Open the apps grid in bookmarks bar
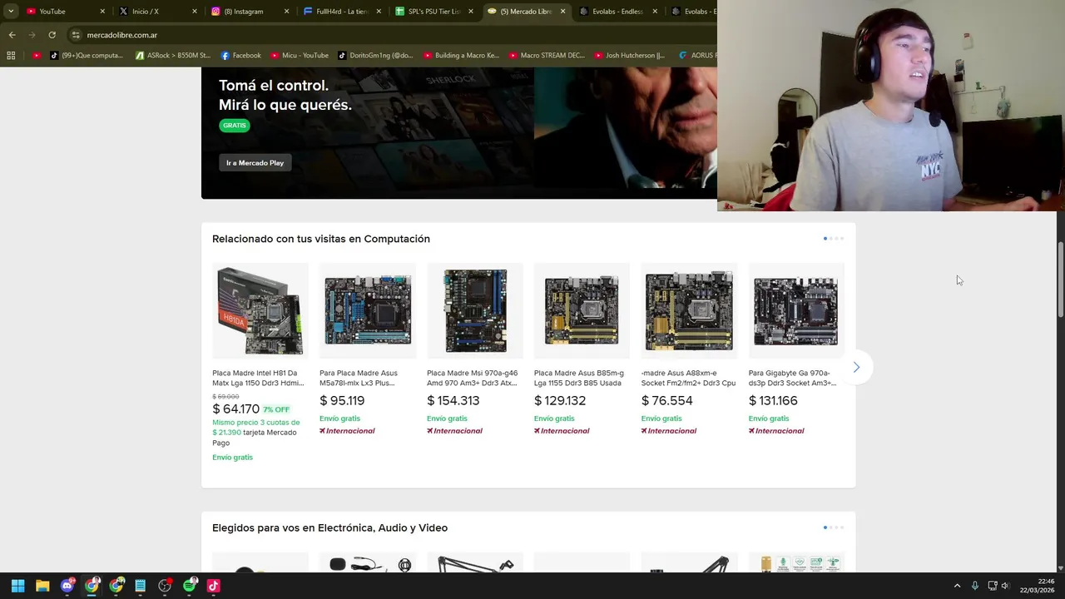This screenshot has width=1065, height=599. pyautogui.click(x=11, y=56)
